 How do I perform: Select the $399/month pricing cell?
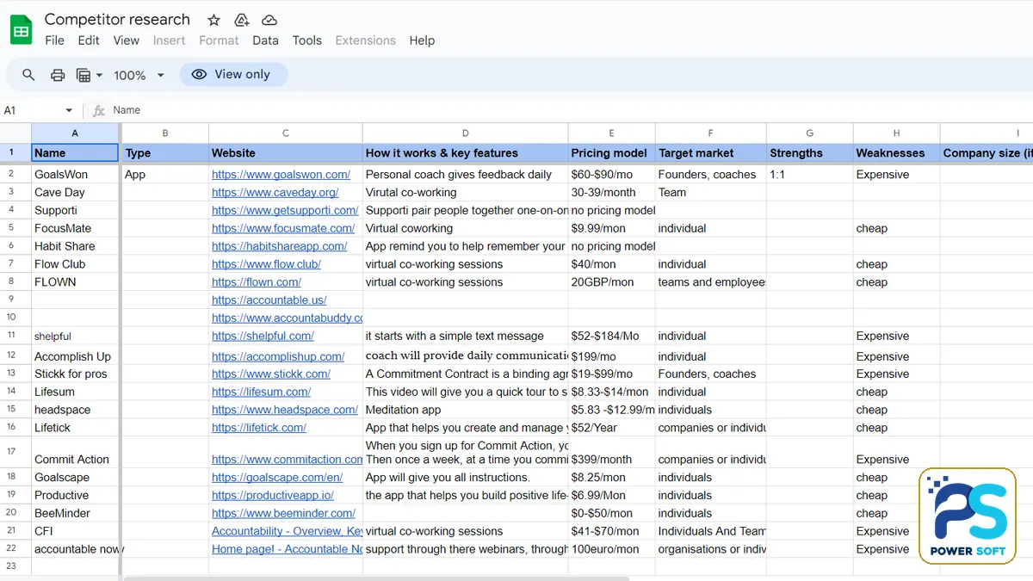[611, 452]
